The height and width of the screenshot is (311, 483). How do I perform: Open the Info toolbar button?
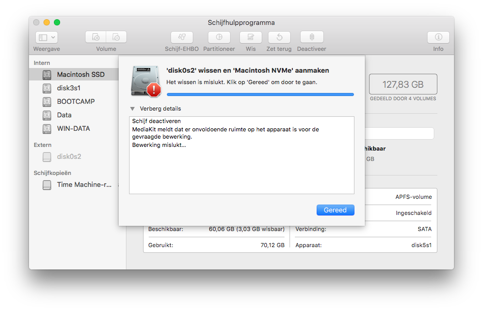pos(438,37)
